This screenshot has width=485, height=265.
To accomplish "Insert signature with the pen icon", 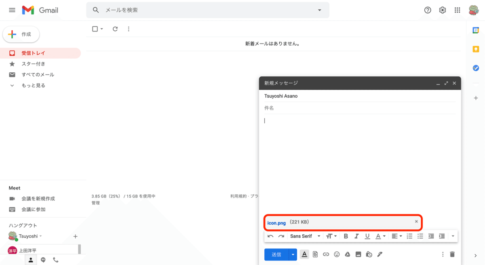I will (380, 254).
